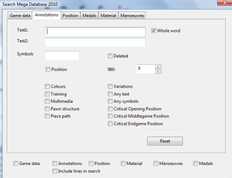
Task: Click the Reset button
Action: point(165,141)
